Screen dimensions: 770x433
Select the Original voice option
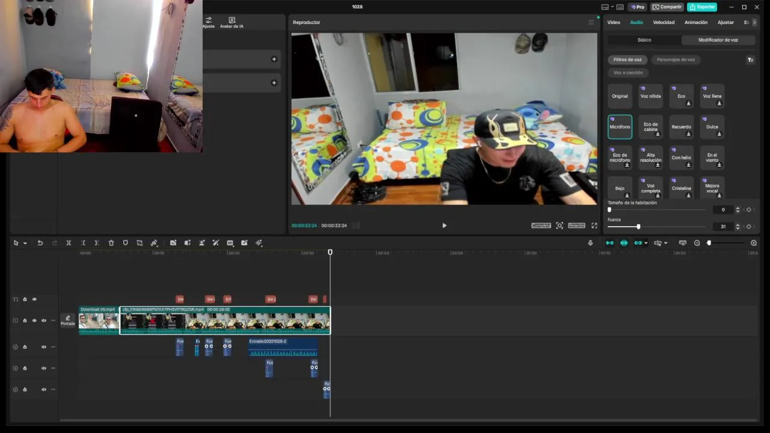tap(620, 96)
